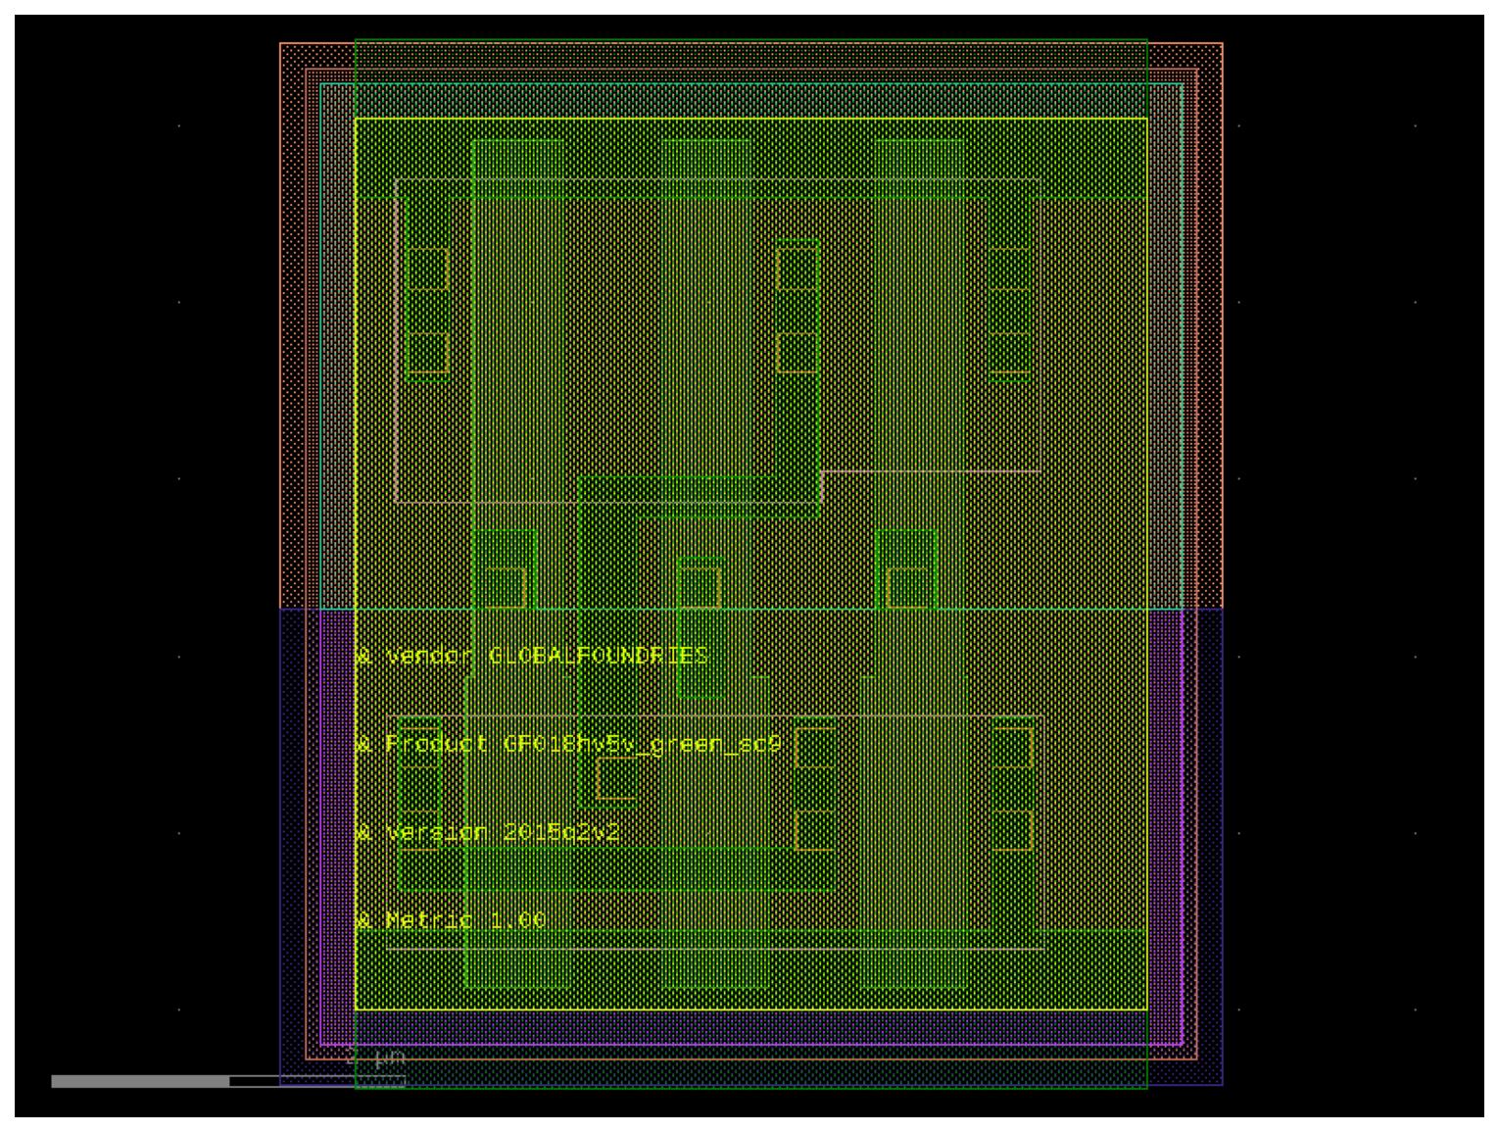Select the "Metric 1.00" text label
The image size is (1499, 1132).
465,920
